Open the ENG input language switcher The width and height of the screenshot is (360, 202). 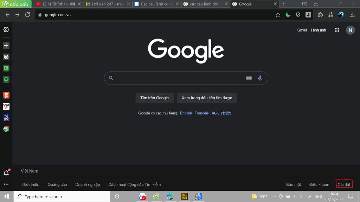coord(319,196)
